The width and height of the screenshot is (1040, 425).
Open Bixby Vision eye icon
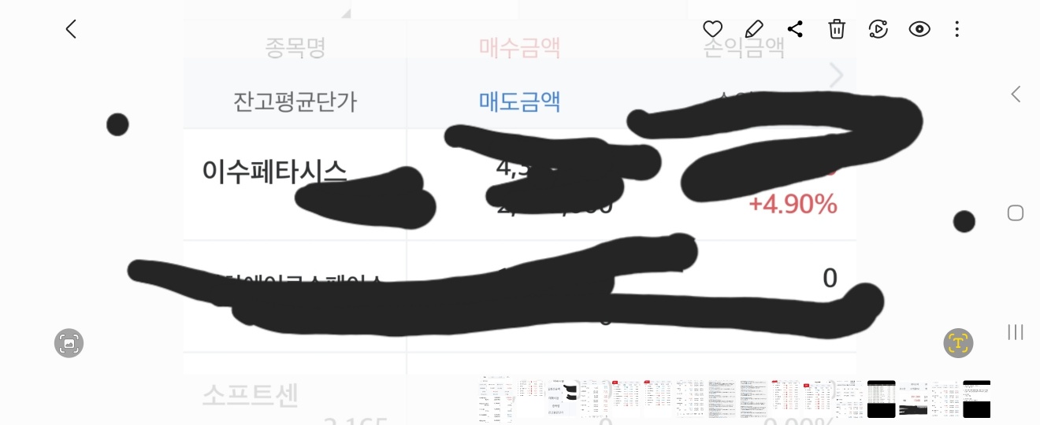[919, 29]
